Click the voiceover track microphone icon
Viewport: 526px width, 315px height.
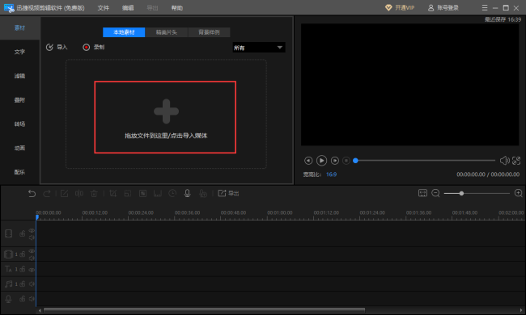[8, 299]
